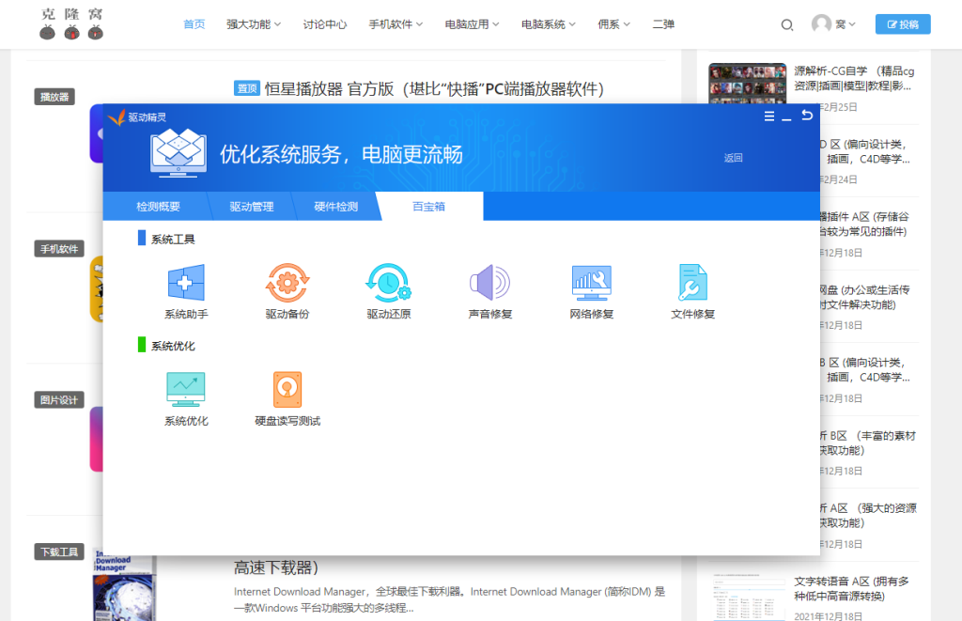This screenshot has width=962, height=621.
Task: Click the 返回 link in the banner
Action: (733, 158)
